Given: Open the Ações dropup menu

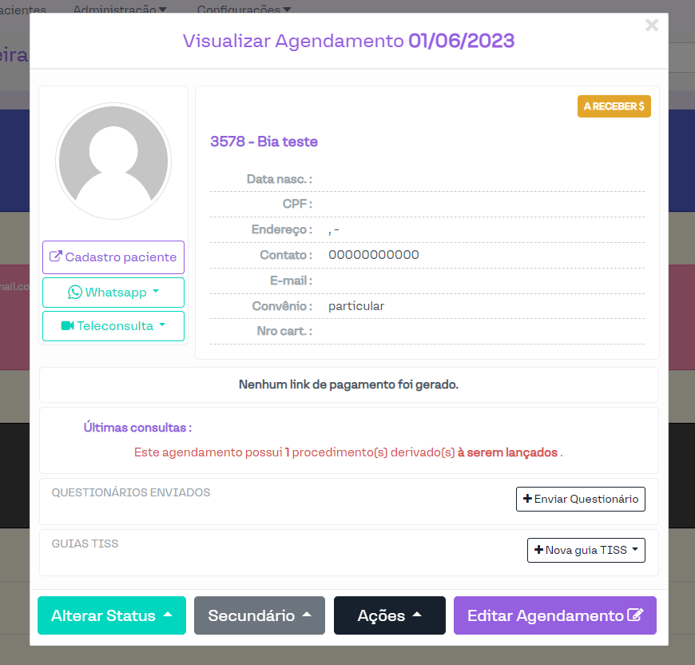Looking at the screenshot, I should [390, 615].
